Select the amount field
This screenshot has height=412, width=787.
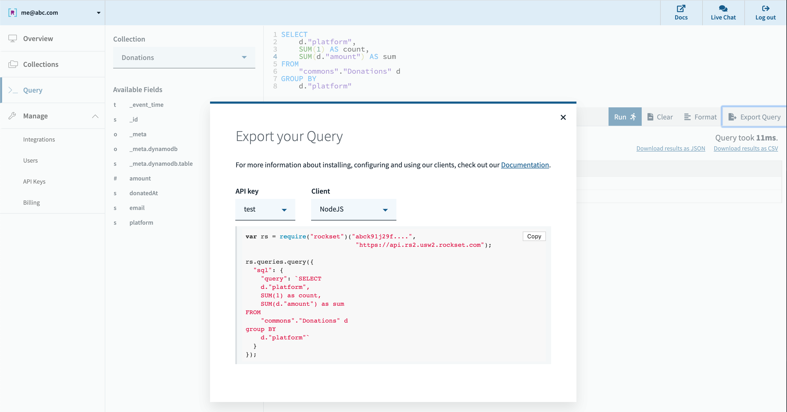(140, 178)
